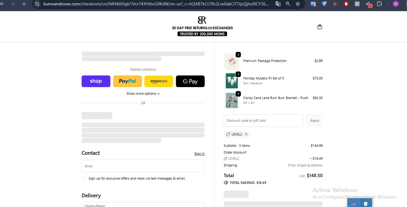Pay with Amazon Pay button
The height and width of the screenshot is (207, 407).
pyautogui.click(x=159, y=81)
